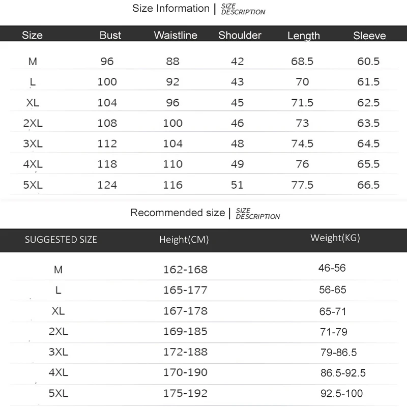Click the Sleeve column header
The image size is (407, 407).
pyautogui.click(x=369, y=36)
